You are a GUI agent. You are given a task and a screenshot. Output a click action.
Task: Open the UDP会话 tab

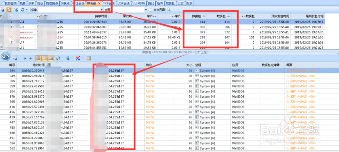coord(124,3)
